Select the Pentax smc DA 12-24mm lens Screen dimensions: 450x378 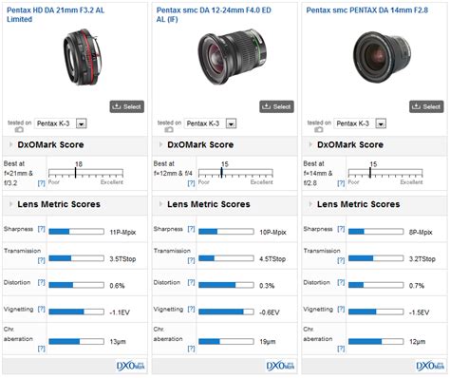pos(276,106)
